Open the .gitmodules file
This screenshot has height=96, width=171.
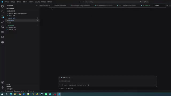[12, 27]
